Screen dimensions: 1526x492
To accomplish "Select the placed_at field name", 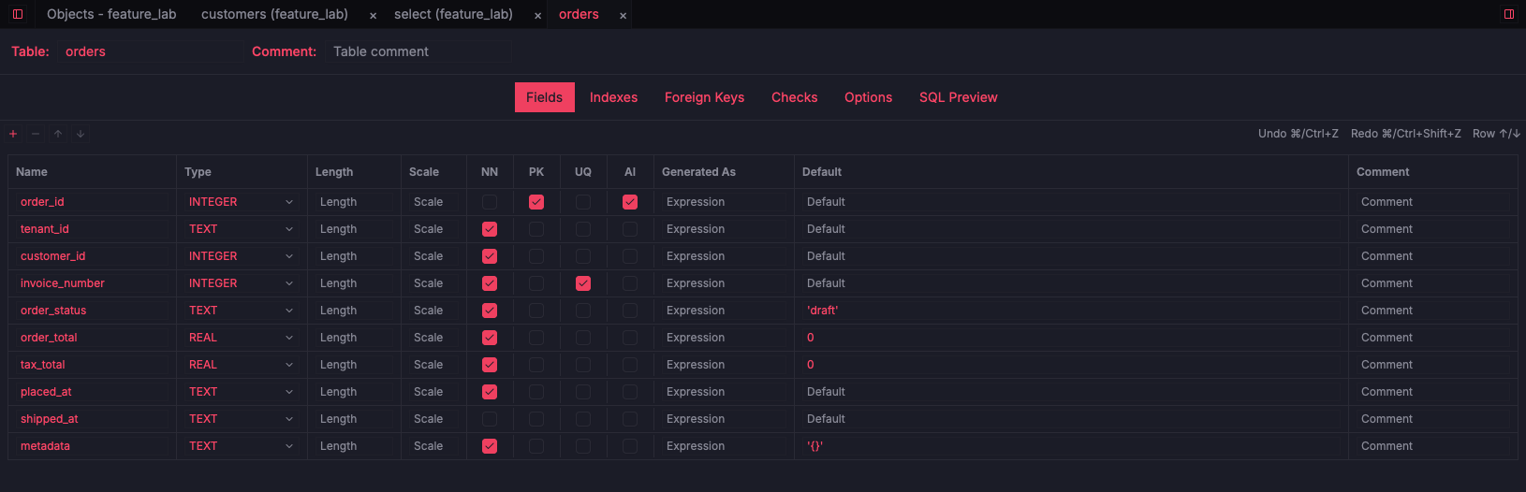I will coord(93,392).
